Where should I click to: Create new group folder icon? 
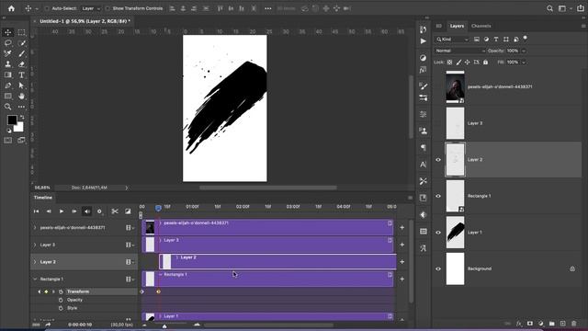coord(551,324)
